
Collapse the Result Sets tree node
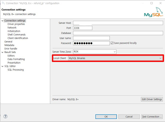[2, 52]
